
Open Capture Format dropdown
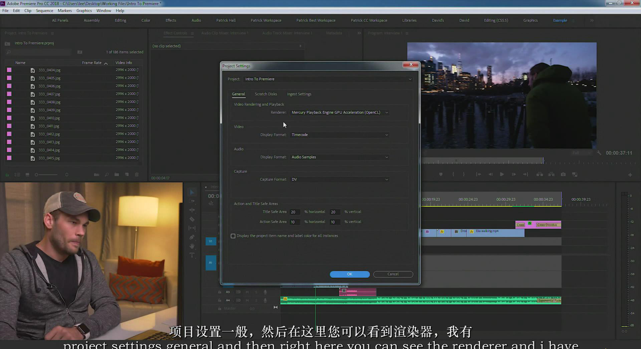340,180
